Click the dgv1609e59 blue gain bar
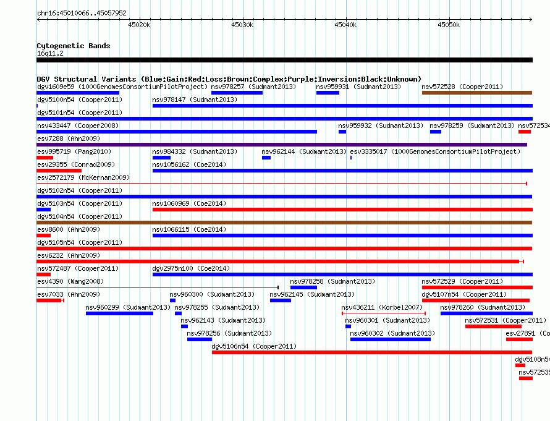Image resolution: width=550 pixels, height=421 pixels. coord(78,93)
